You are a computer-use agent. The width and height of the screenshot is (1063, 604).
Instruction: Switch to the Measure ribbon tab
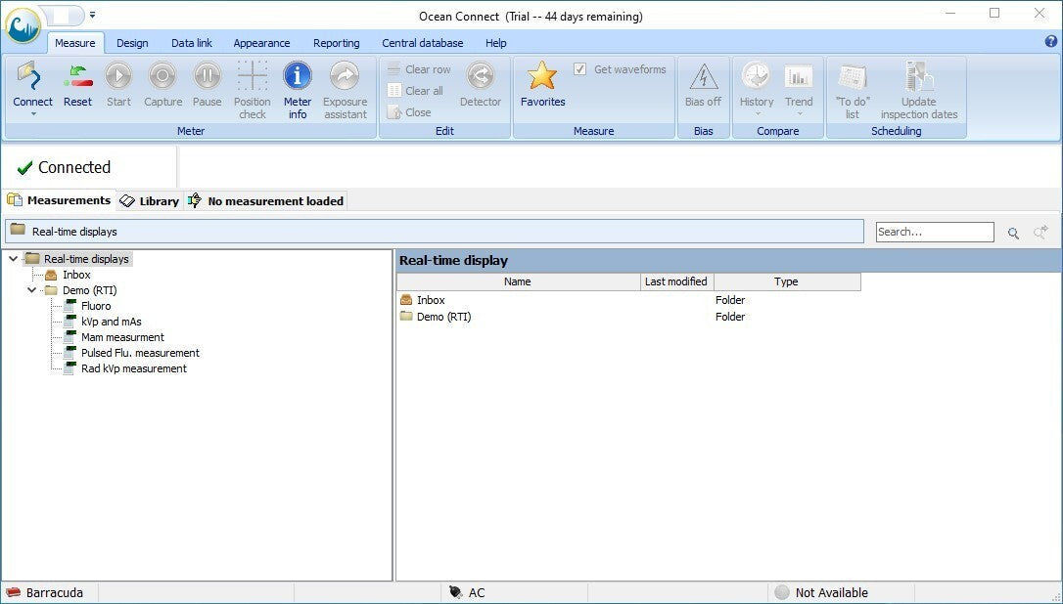[x=74, y=43]
